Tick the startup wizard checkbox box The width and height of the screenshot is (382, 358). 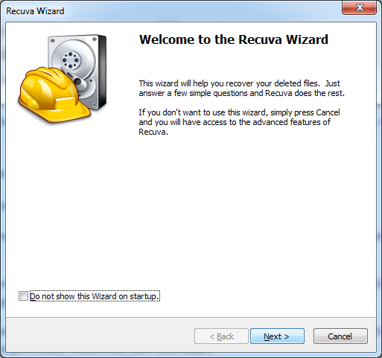click(x=23, y=296)
